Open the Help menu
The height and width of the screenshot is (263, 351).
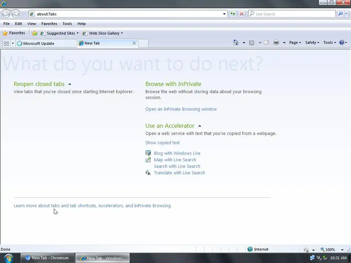click(x=82, y=24)
